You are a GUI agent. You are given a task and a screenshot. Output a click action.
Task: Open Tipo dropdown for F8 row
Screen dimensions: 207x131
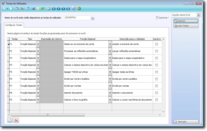point(38,93)
